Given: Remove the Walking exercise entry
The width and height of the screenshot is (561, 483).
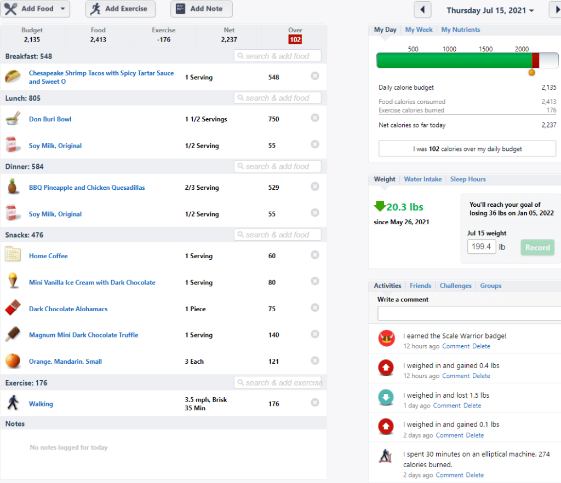Looking at the screenshot, I should click(x=315, y=403).
